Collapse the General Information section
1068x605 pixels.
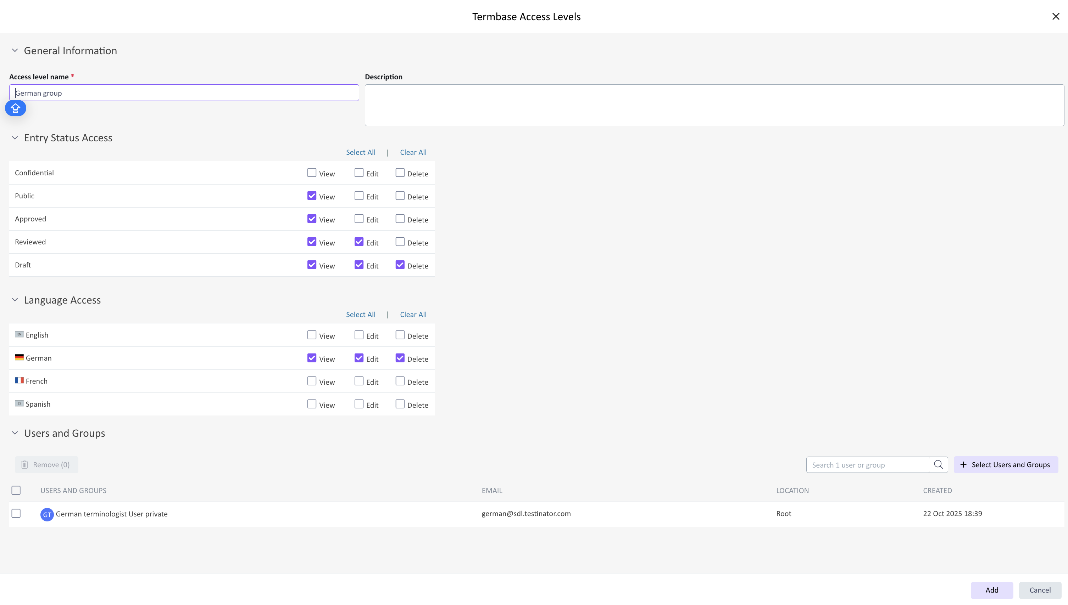coord(15,50)
